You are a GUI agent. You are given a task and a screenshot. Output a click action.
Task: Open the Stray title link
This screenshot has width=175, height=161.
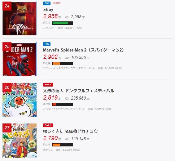pyautogui.click(x=48, y=10)
